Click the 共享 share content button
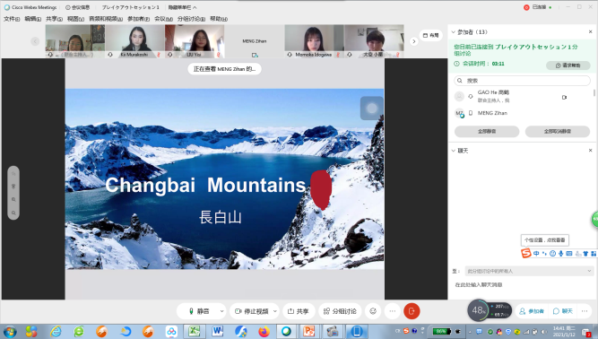The height and width of the screenshot is (339, 598). coord(298,311)
